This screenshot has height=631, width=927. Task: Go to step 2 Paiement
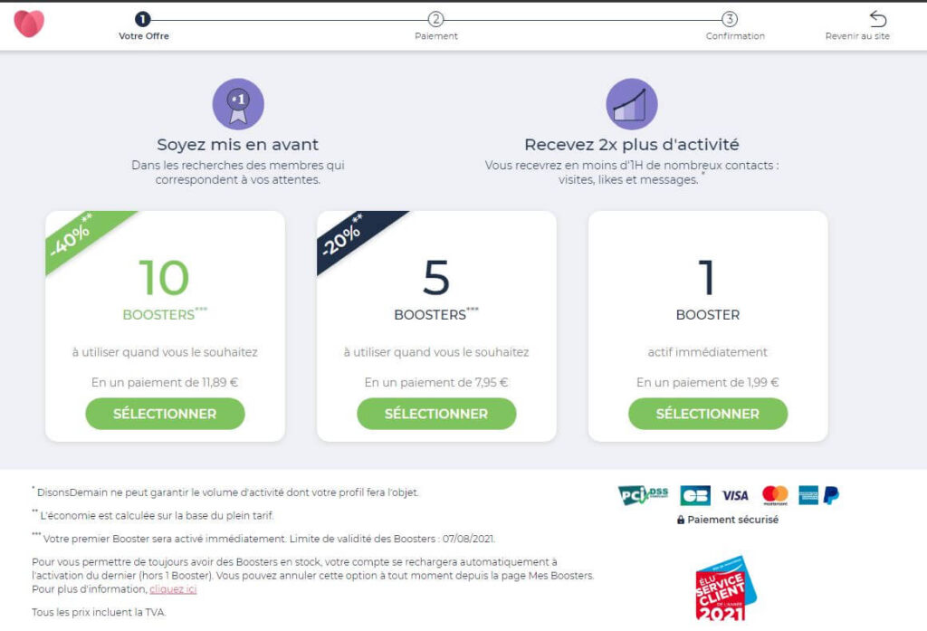point(435,19)
